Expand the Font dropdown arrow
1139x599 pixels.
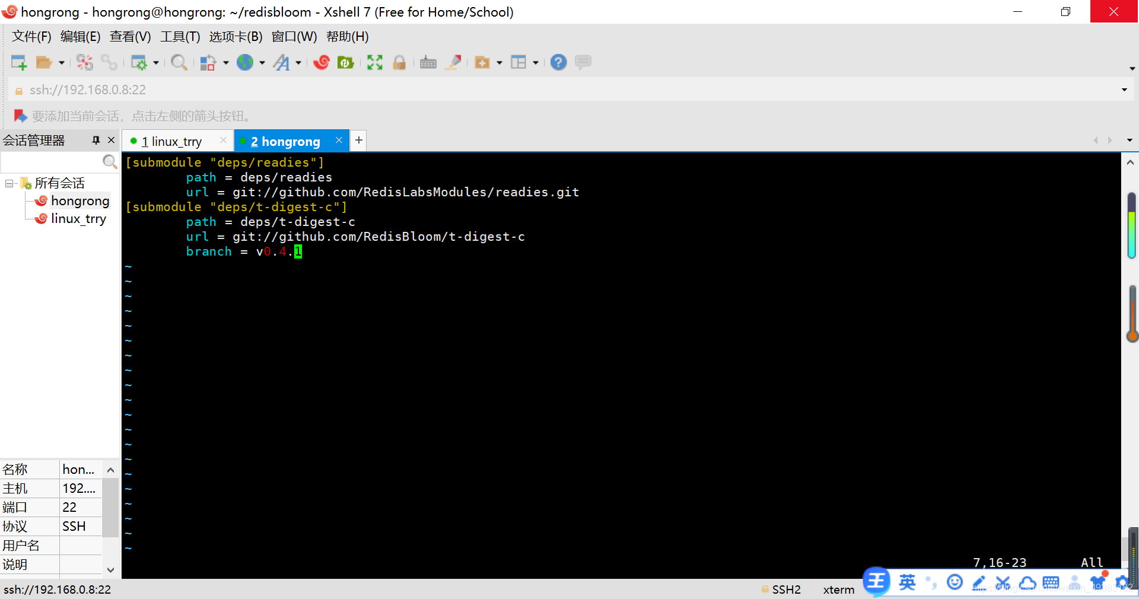coord(298,62)
